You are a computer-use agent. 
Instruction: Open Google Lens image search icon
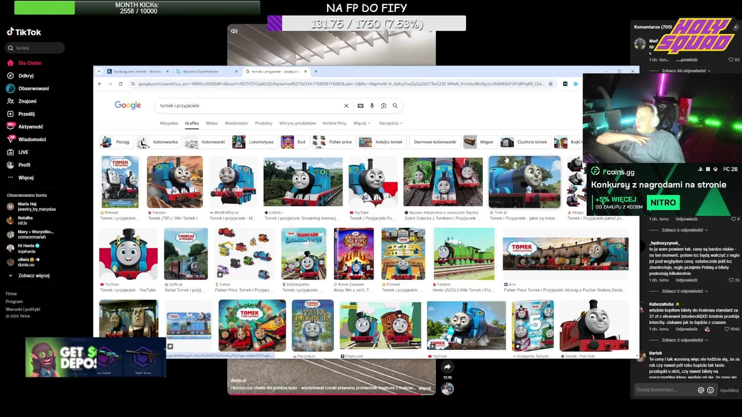coord(384,106)
